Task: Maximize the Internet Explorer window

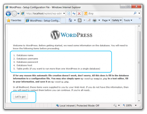Action: click(128, 6)
